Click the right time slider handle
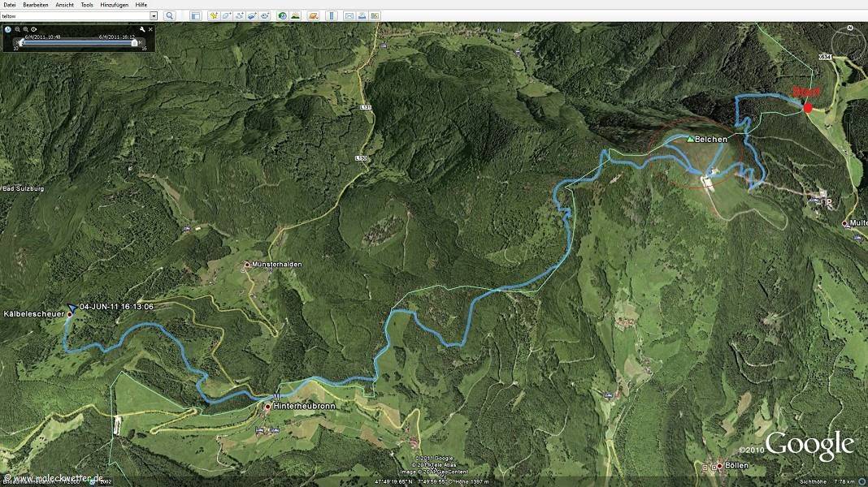This screenshot has height=487, width=868. point(134,43)
